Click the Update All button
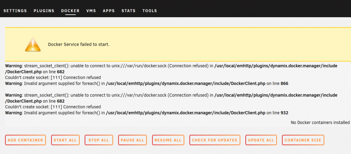Screen dimensions: 351x154 tap(261, 140)
